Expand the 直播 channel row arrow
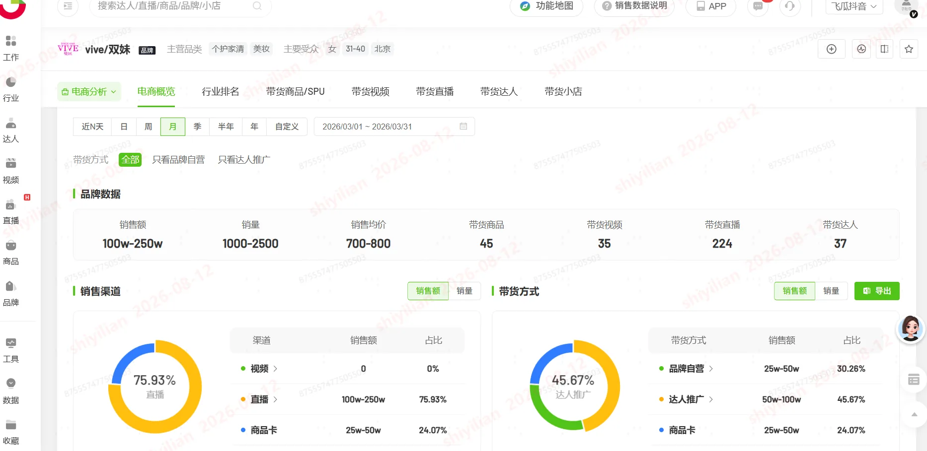The height and width of the screenshot is (451, 927). coord(275,399)
